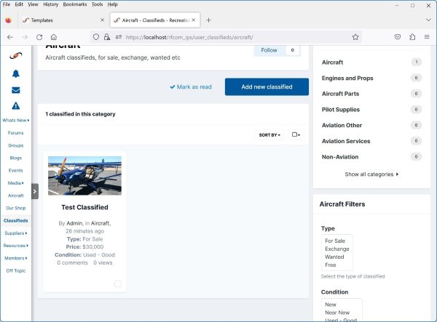
Task: Go to browser home page
Action: tap(54, 36)
